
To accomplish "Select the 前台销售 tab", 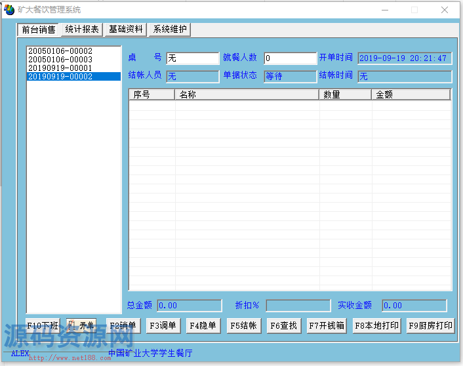I will 39,30.
